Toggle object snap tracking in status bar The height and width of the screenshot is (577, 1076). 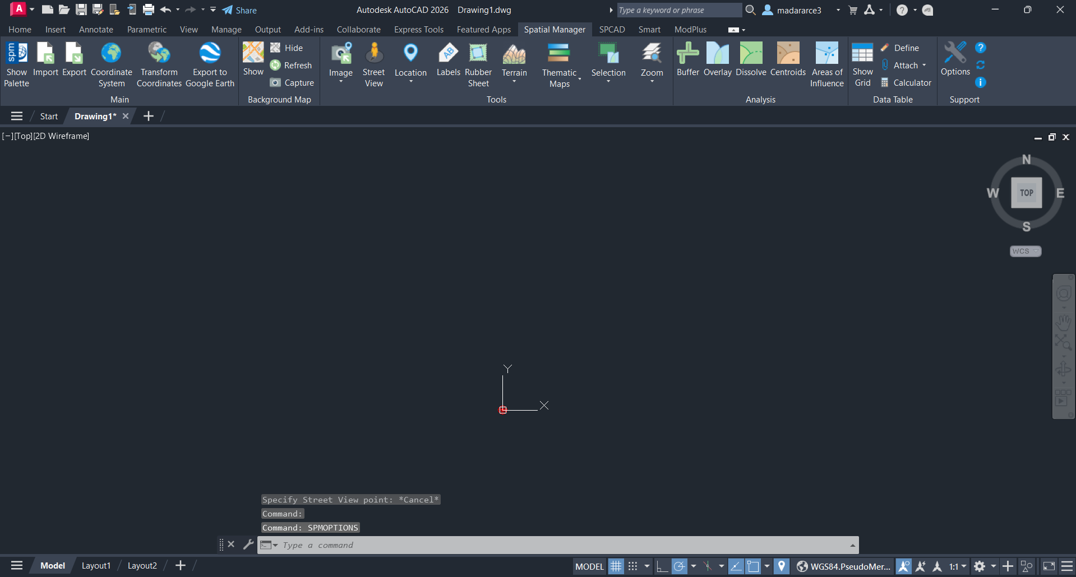(x=736, y=566)
